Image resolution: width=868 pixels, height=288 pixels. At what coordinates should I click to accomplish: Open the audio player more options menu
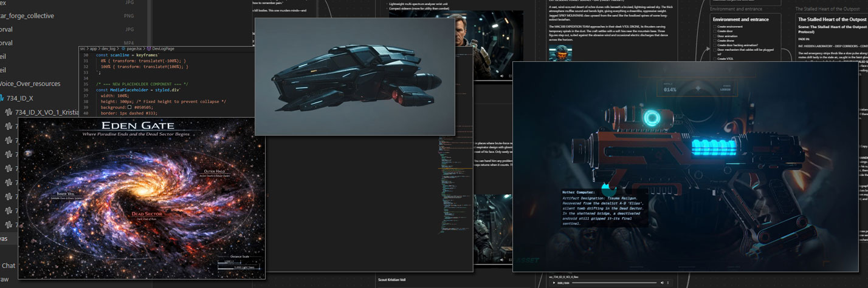(x=669, y=283)
